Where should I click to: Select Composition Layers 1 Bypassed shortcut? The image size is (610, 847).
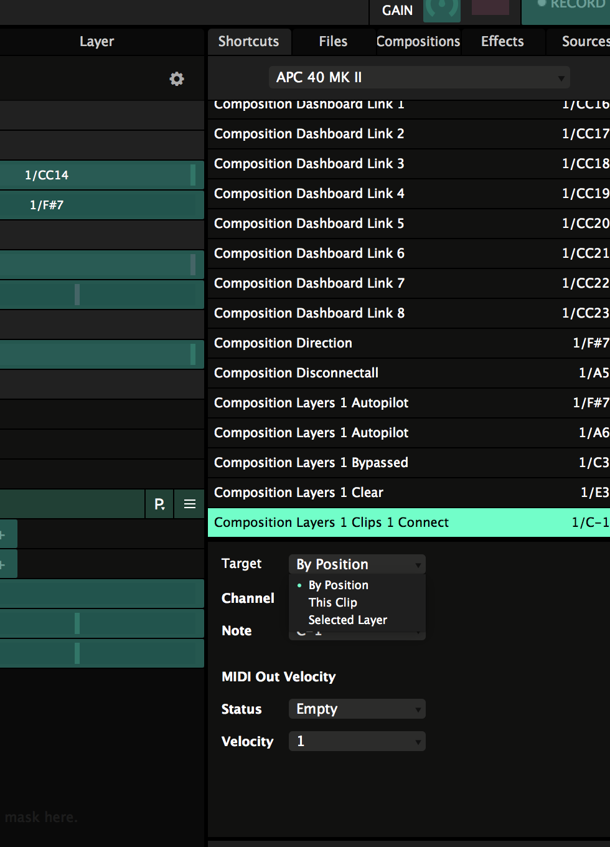408,463
